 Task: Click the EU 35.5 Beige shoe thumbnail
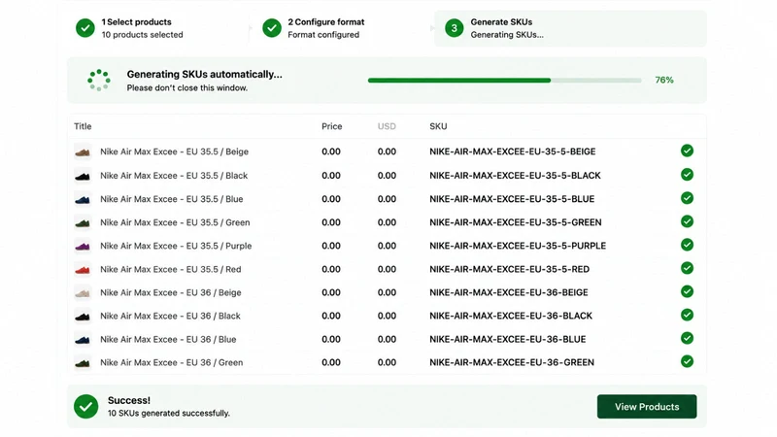click(x=83, y=151)
